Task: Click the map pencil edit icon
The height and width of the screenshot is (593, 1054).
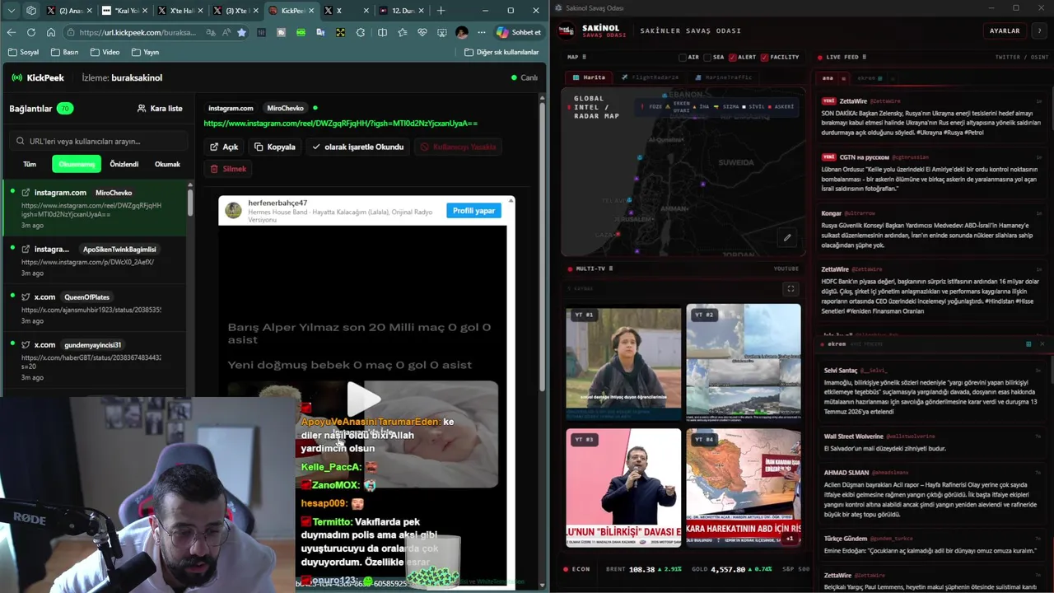Action: [x=787, y=238]
